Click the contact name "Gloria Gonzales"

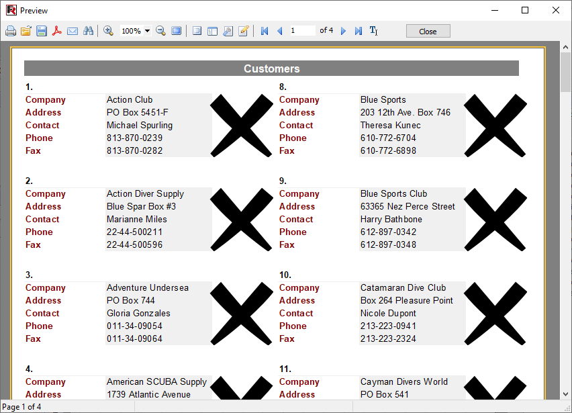[138, 313]
